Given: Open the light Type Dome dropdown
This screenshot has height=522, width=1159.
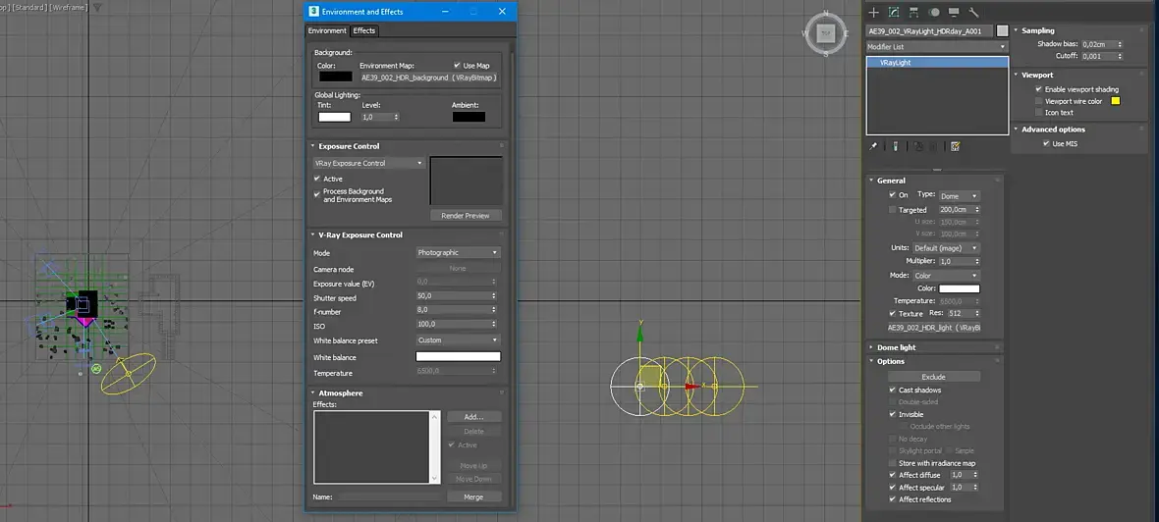Looking at the screenshot, I should [x=960, y=195].
